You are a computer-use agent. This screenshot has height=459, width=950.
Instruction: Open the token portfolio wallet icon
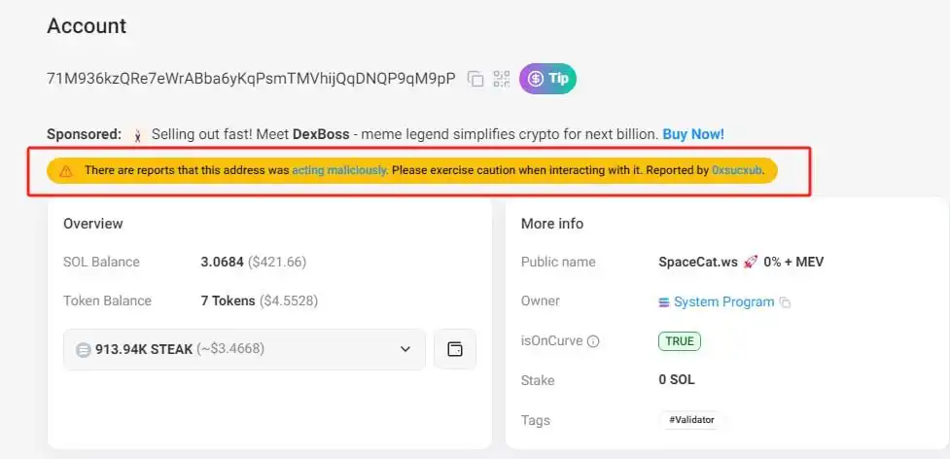454,349
